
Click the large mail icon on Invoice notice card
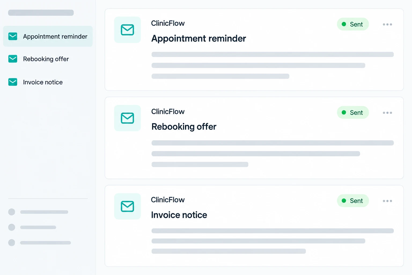[127, 206]
